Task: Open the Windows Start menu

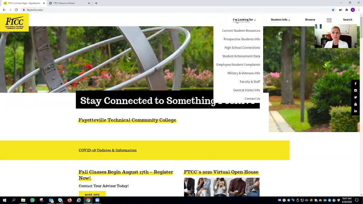Action: pyautogui.click(x=5, y=200)
